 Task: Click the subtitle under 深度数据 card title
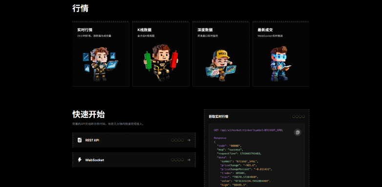[x=208, y=36]
